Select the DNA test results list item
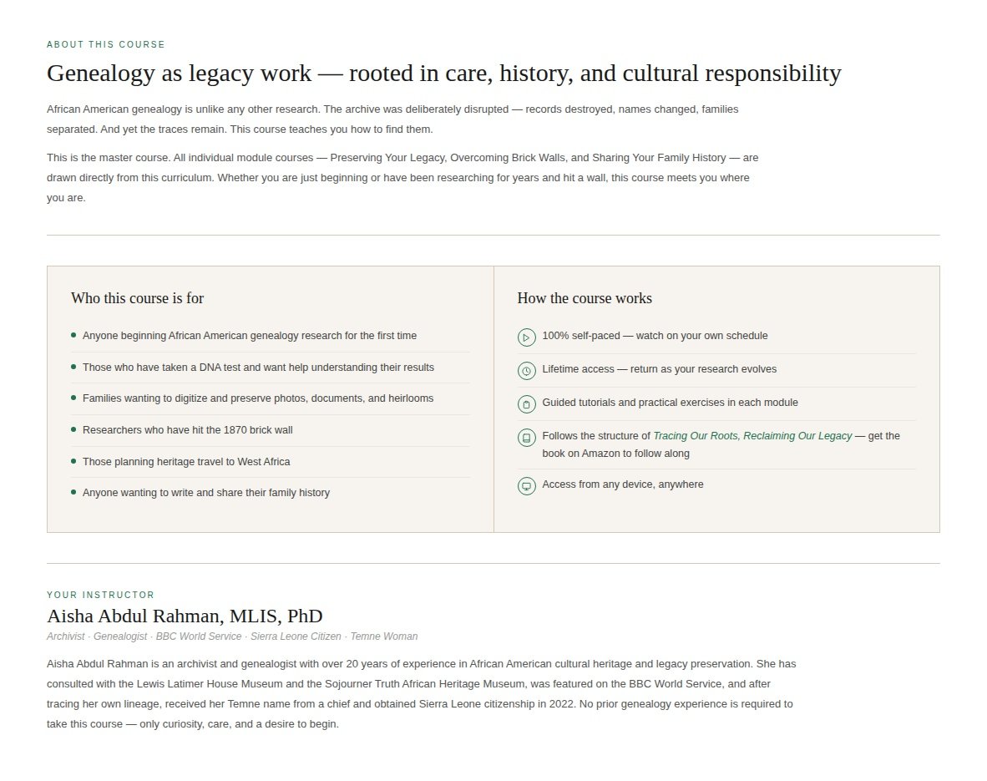 (271, 368)
